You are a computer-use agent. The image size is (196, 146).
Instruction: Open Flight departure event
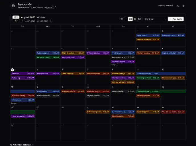coord(73,53)
